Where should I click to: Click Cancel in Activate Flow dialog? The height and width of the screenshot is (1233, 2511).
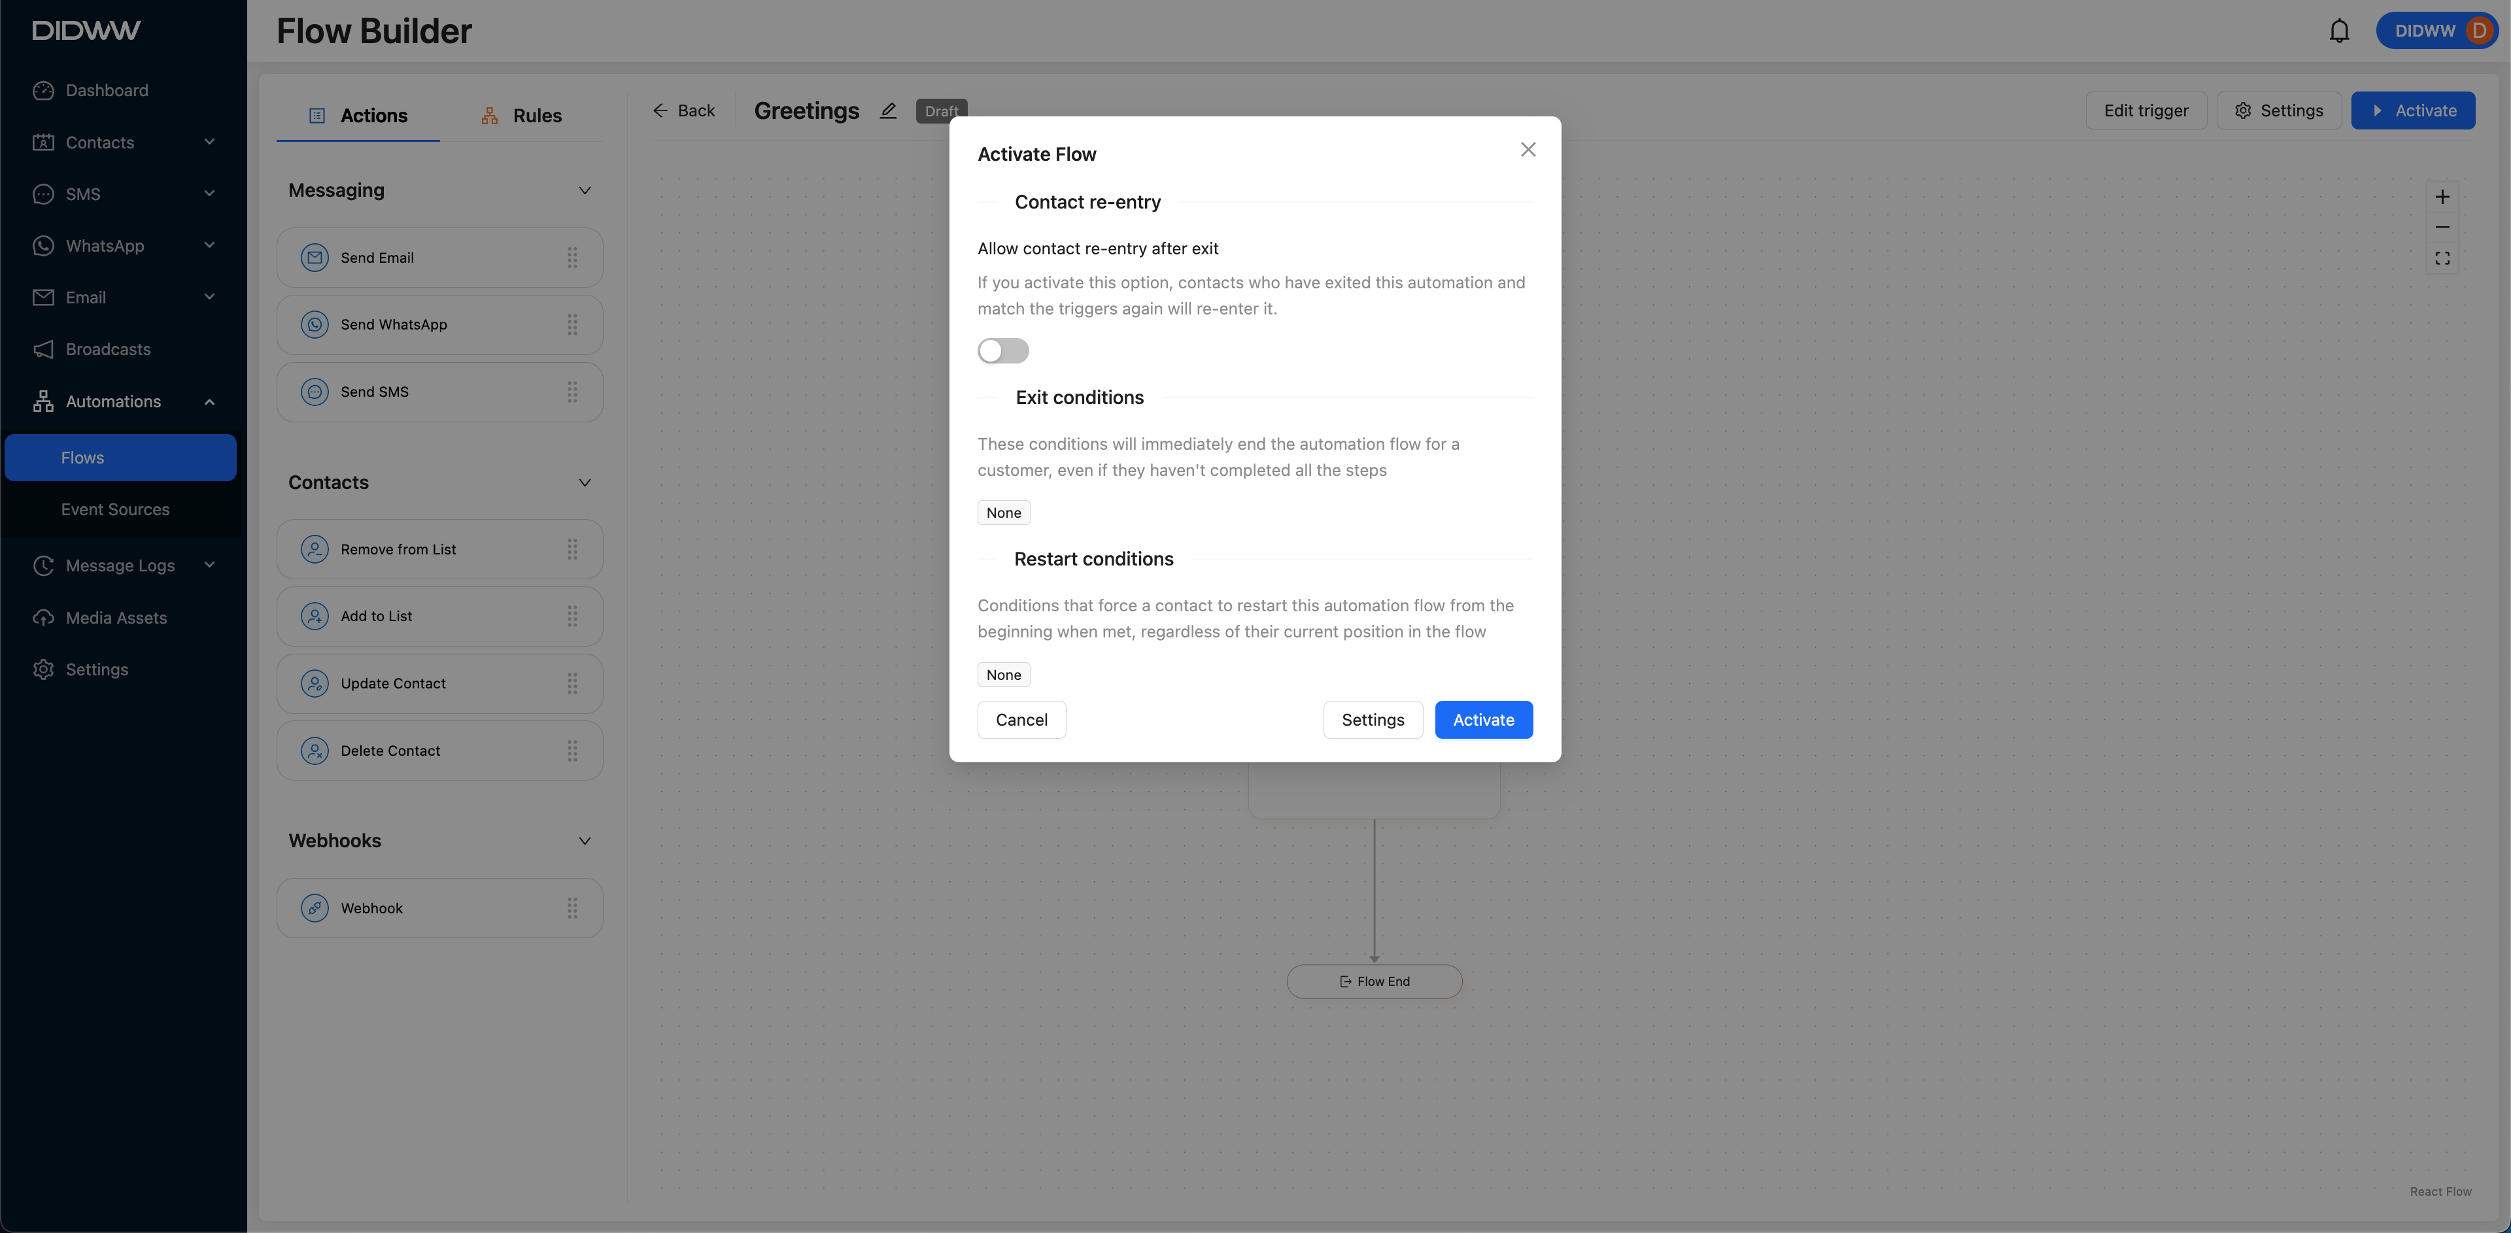(x=1021, y=720)
